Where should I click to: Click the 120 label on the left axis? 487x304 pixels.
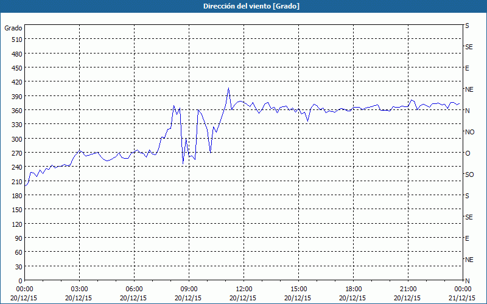[17, 224]
